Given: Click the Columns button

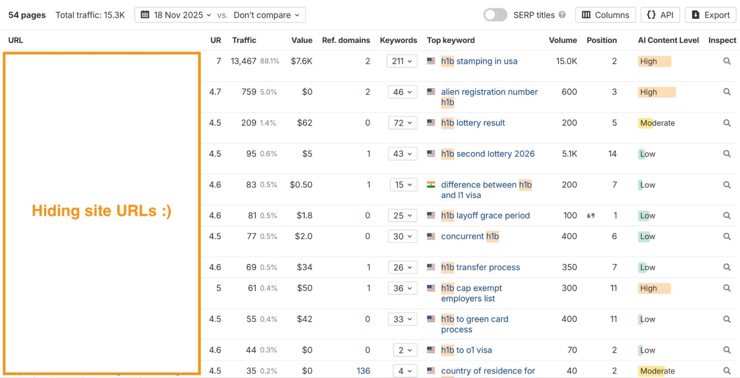Looking at the screenshot, I should point(605,15).
